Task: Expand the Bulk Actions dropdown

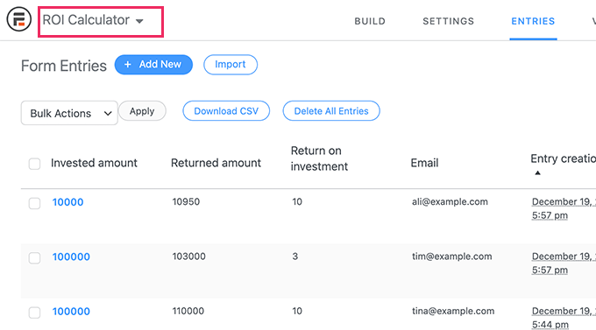Action: click(69, 113)
